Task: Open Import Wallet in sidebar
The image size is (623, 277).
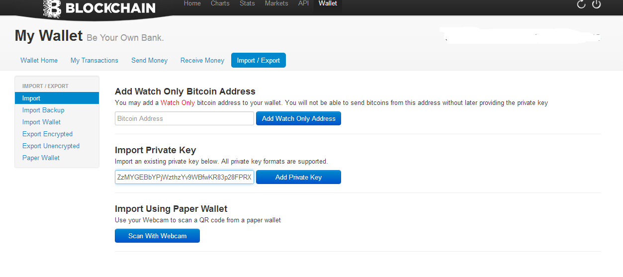Action: (41, 122)
